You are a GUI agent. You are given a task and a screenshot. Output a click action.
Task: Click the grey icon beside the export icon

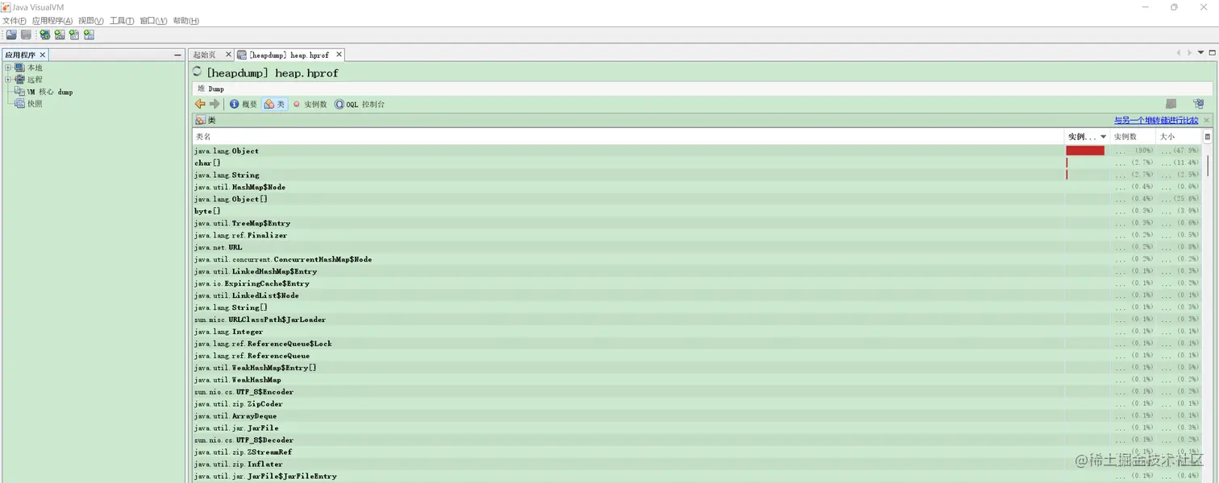(1171, 104)
